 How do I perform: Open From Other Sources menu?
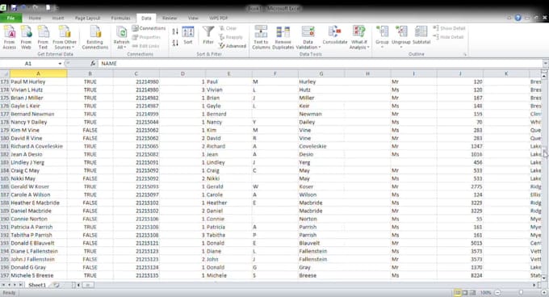pos(65,37)
